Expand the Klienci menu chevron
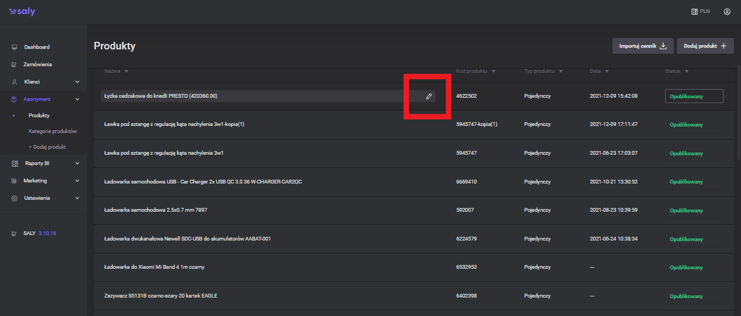This screenshot has width=741, height=316. point(77,82)
